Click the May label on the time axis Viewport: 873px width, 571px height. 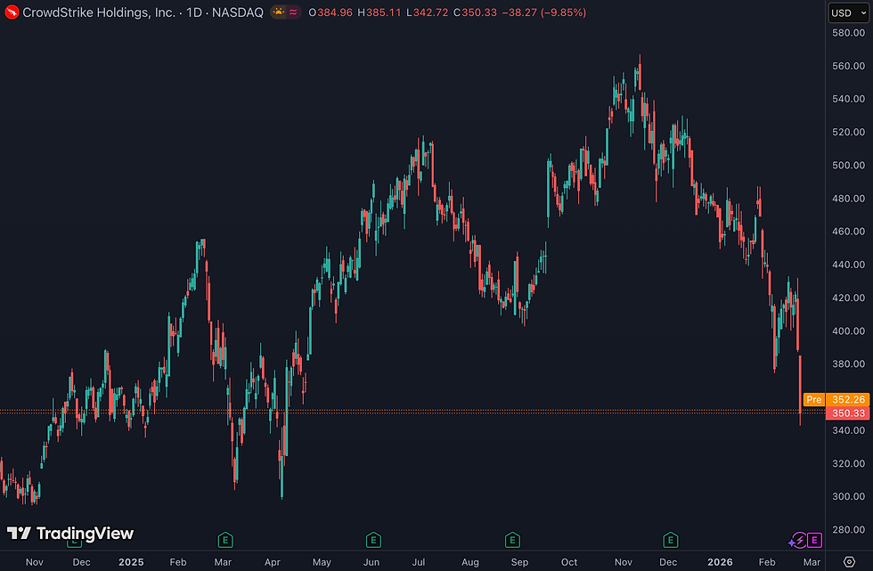click(x=322, y=562)
